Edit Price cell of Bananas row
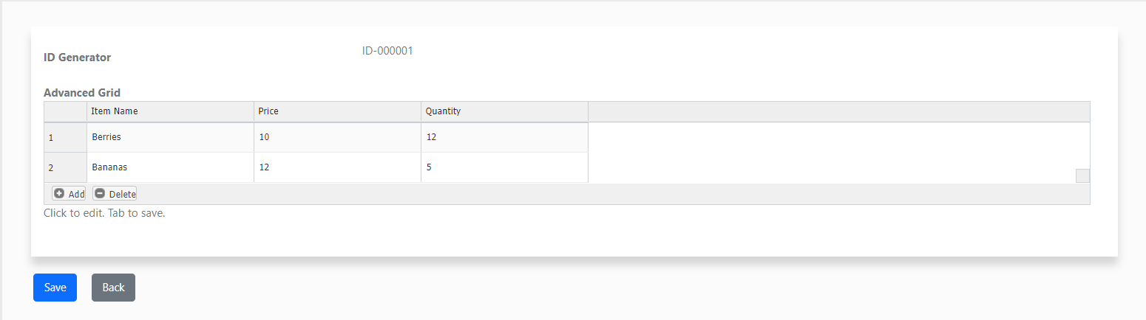Viewport: 1146px width, 320px height. pyautogui.click(x=337, y=167)
